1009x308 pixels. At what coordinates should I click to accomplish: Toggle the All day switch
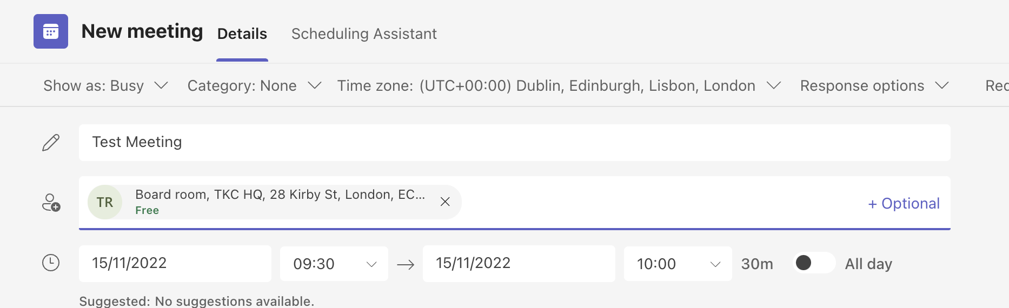[814, 263]
